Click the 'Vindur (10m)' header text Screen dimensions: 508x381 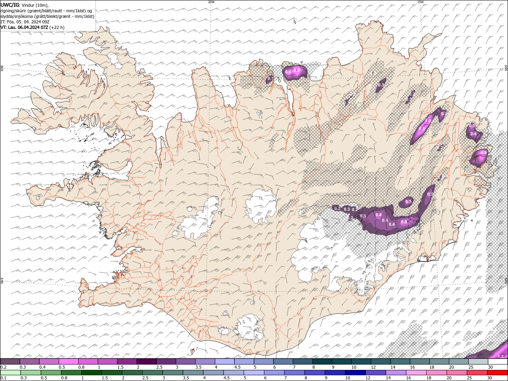point(35,5)
